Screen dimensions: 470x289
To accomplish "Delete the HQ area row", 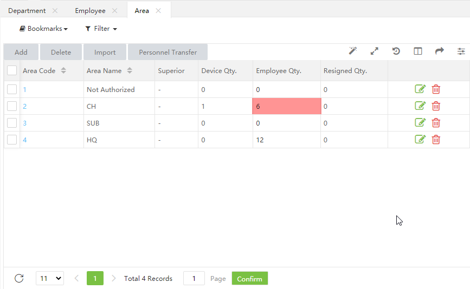I will [436, 140].
